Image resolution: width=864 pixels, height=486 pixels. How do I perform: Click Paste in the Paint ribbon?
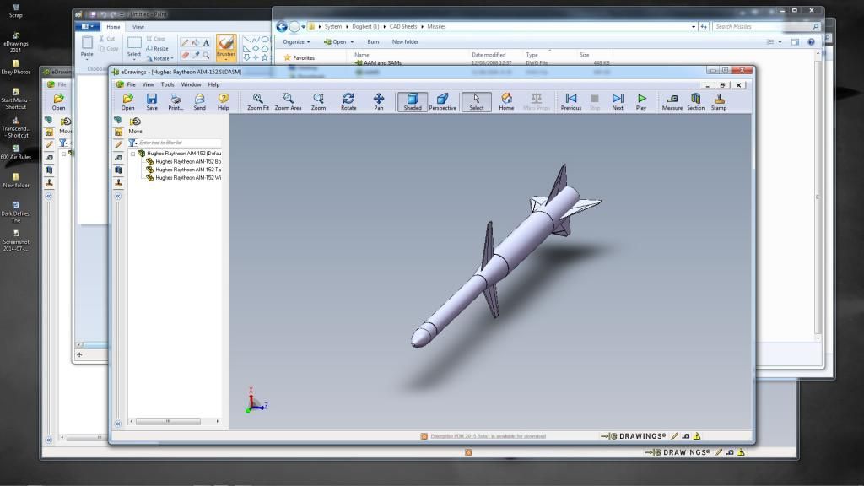[x=87, y=46]
